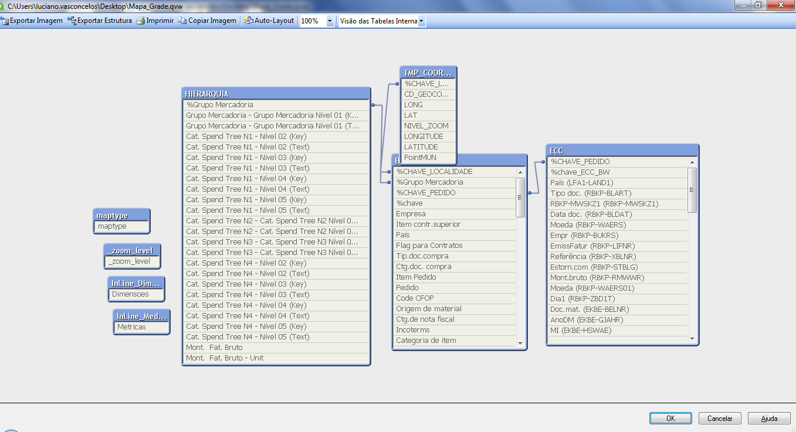
Task: Select the %chave_ECC_BW field
Action: 618,172
